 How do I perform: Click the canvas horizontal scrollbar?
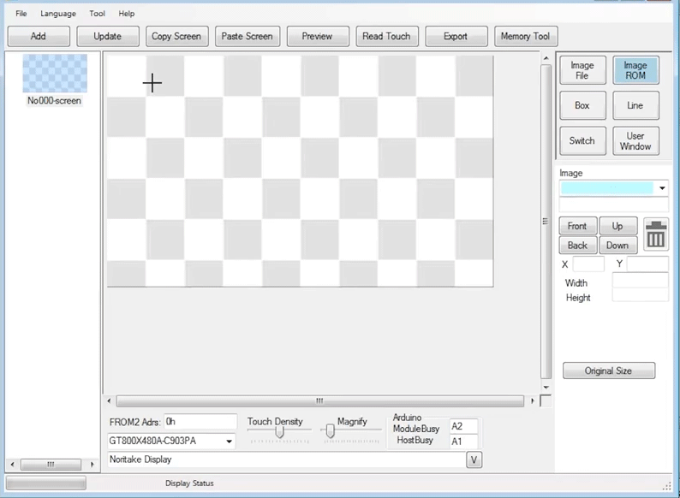319,401
